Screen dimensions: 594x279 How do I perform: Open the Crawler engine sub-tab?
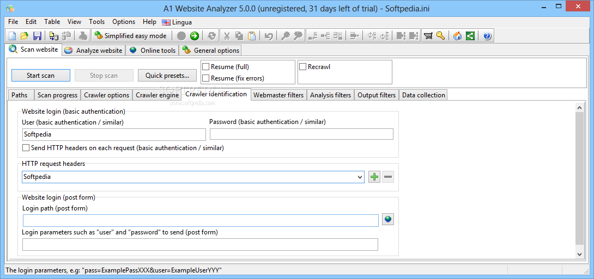157,95
